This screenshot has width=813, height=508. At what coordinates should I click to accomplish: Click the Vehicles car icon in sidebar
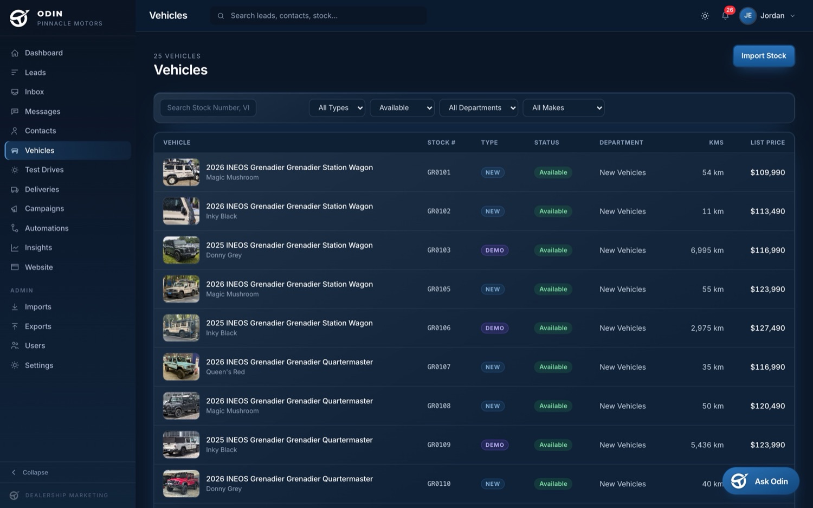[15, 151]
